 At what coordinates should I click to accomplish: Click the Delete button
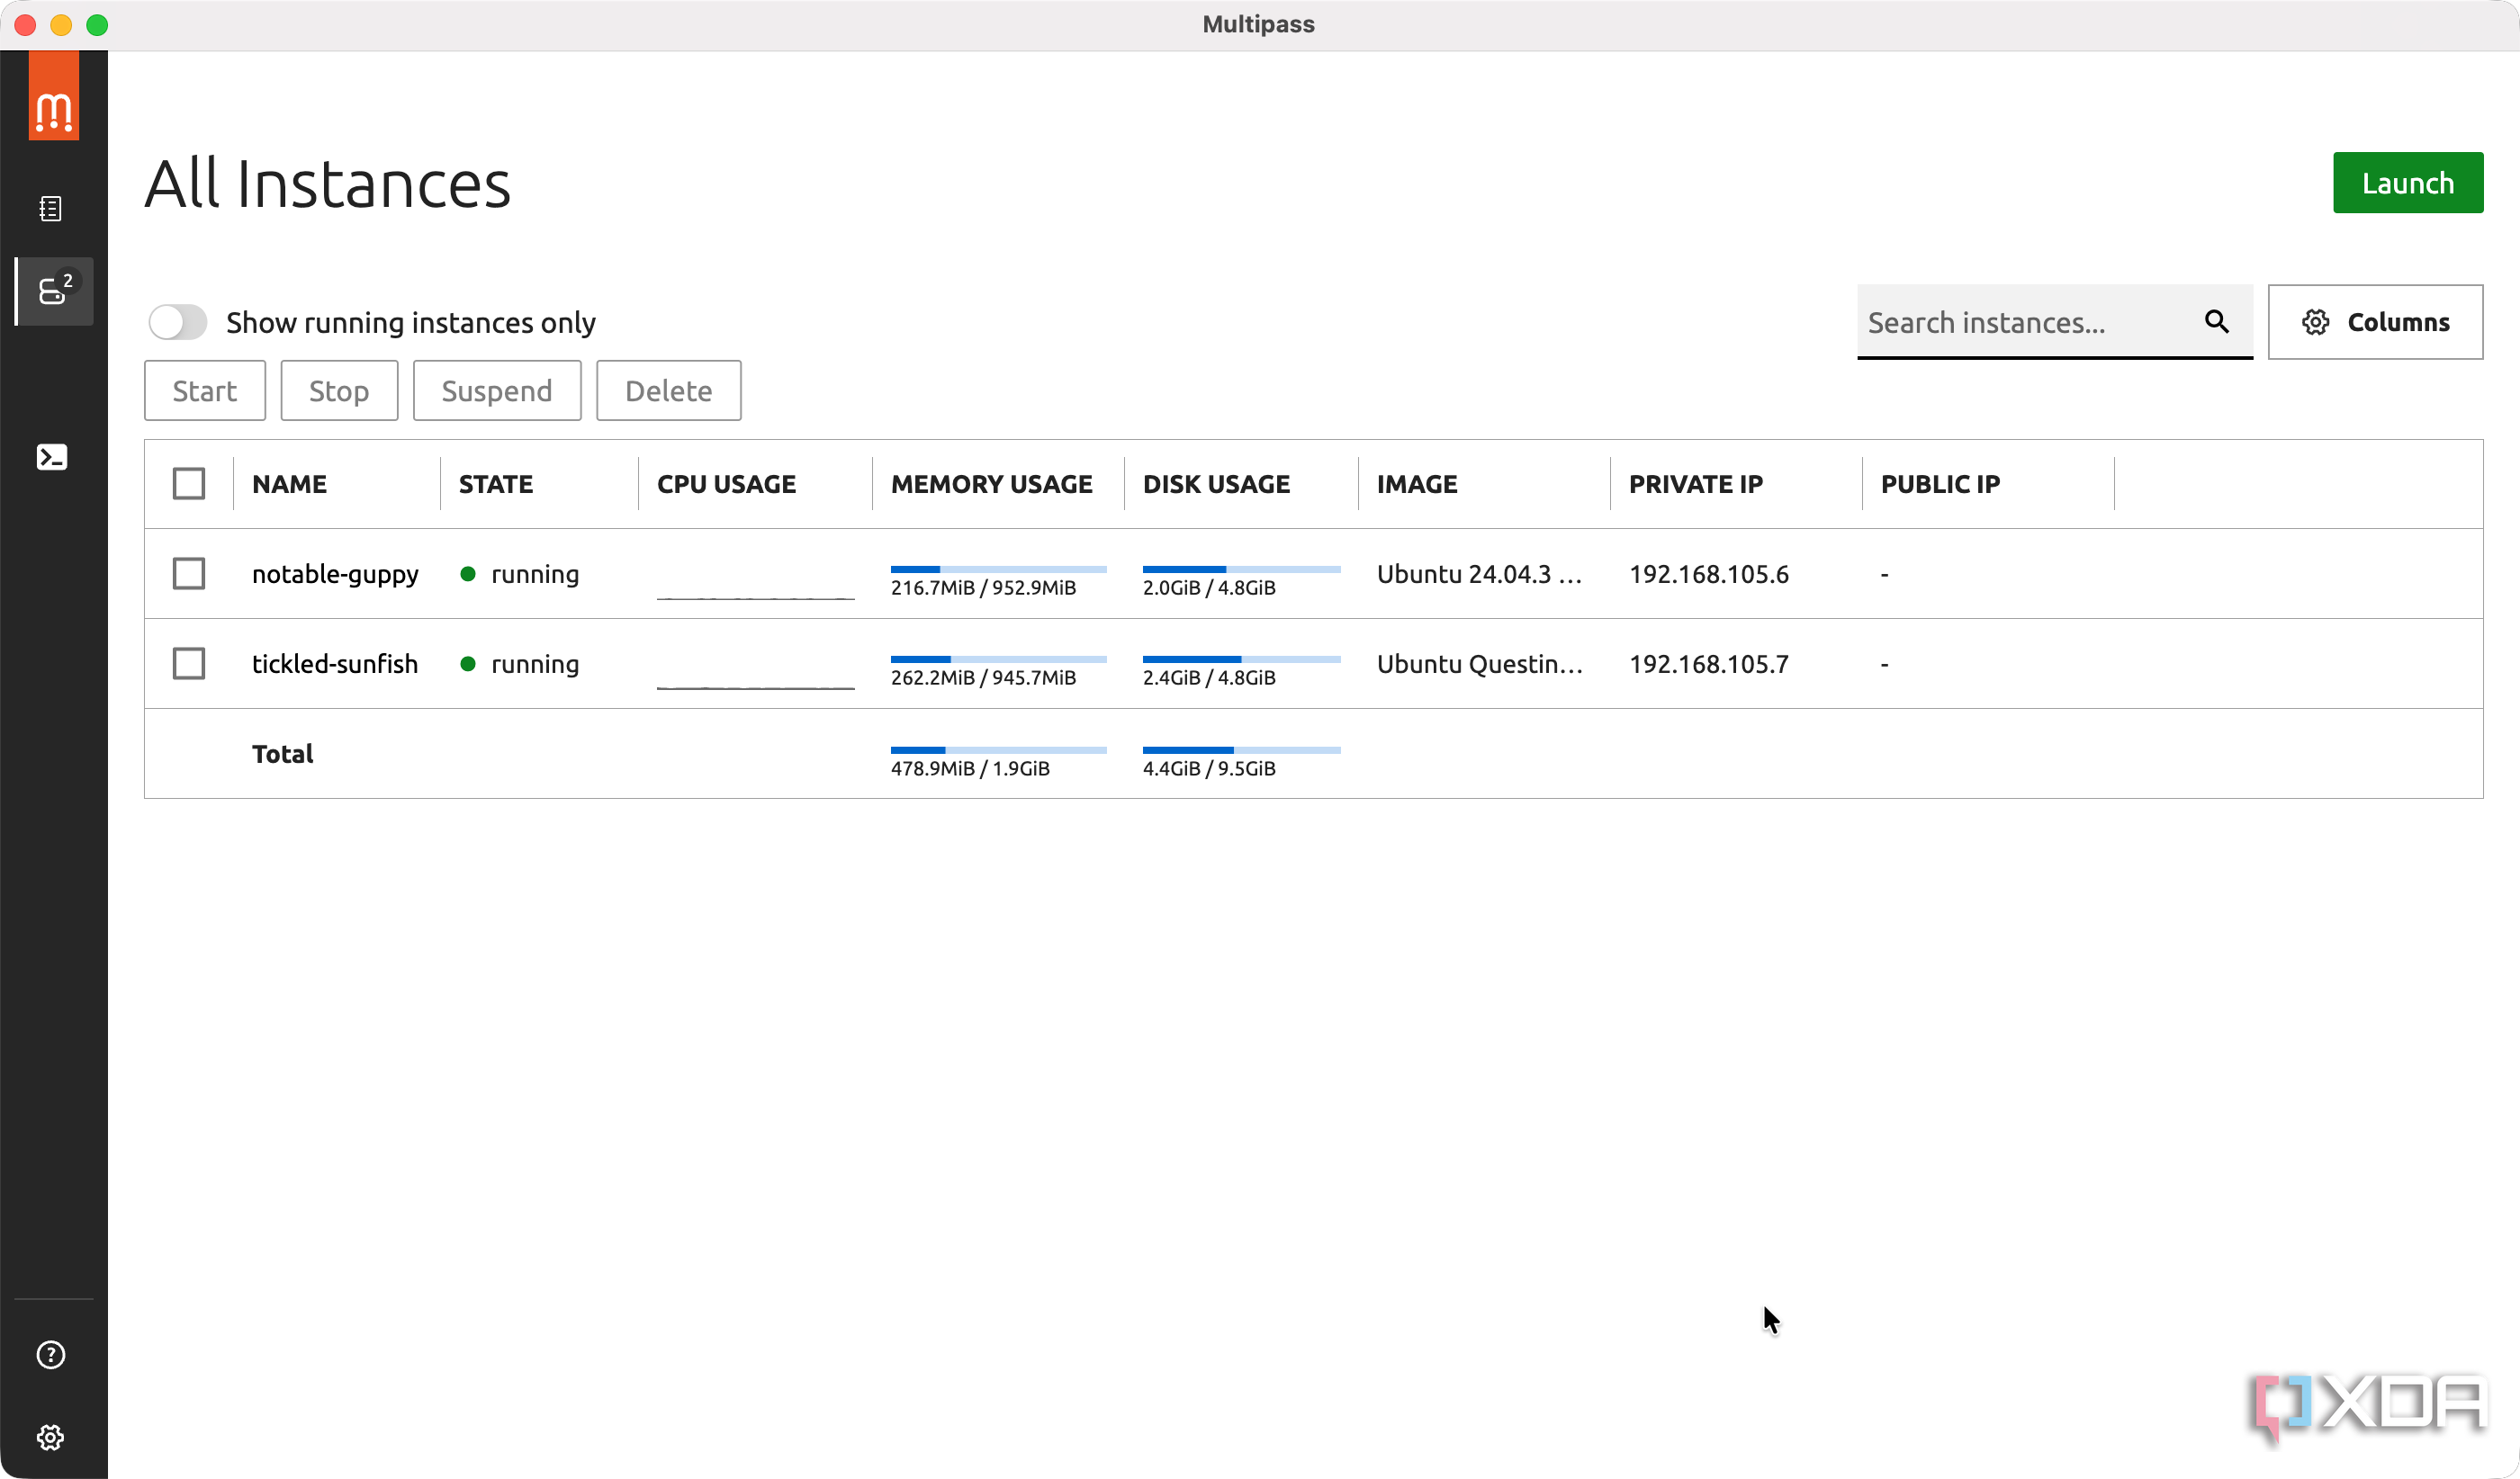(x=669, y=390)
